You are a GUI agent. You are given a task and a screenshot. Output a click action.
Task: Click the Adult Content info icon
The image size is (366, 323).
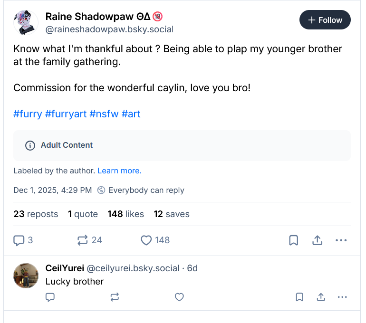[30, 145]
